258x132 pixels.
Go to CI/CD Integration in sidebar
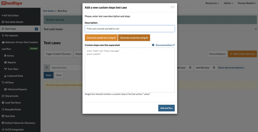(14, 129)
